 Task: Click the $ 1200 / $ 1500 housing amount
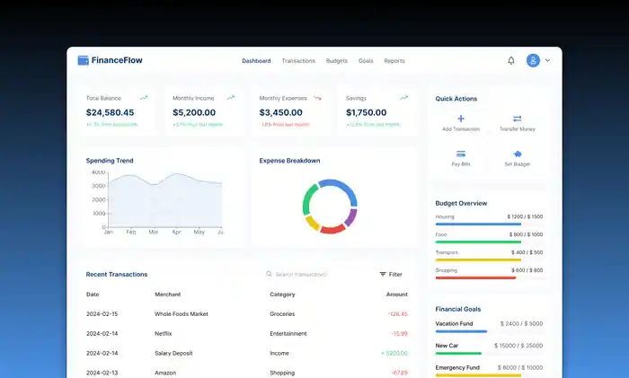click(525, 216)
